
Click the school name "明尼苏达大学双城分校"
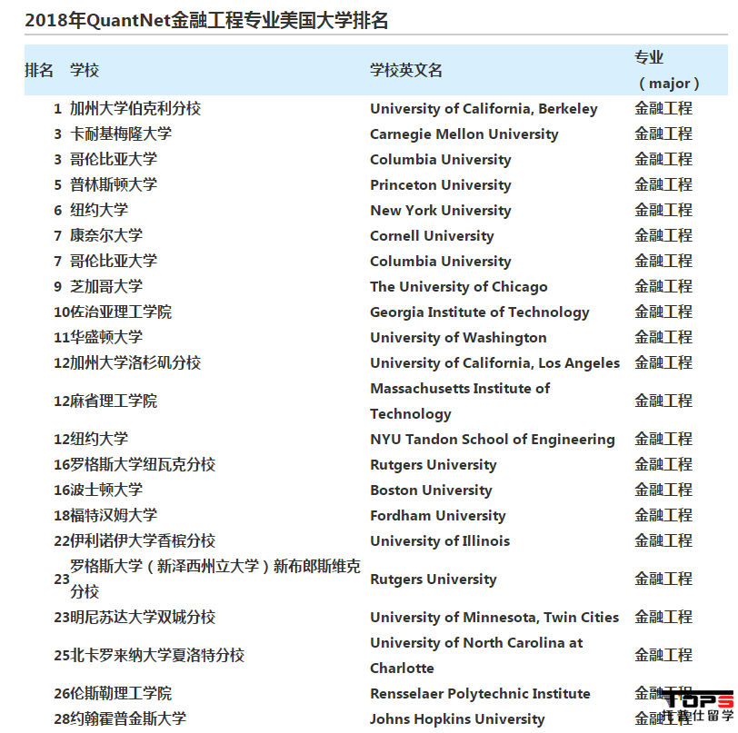pos(143,617)
